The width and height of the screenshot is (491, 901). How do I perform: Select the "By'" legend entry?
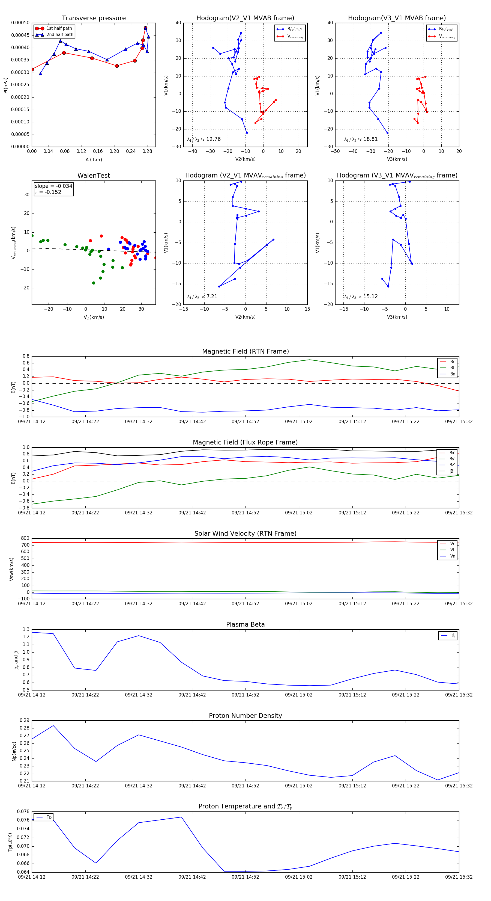(448, 459)
